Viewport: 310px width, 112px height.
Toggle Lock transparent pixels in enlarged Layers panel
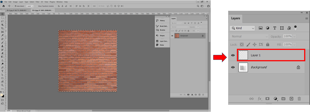(x=242, y=45)
